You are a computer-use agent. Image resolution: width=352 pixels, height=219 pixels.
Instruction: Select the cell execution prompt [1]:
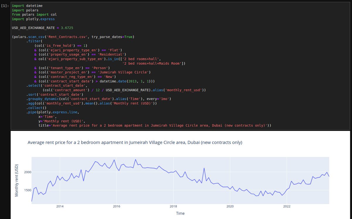point(5,5)
